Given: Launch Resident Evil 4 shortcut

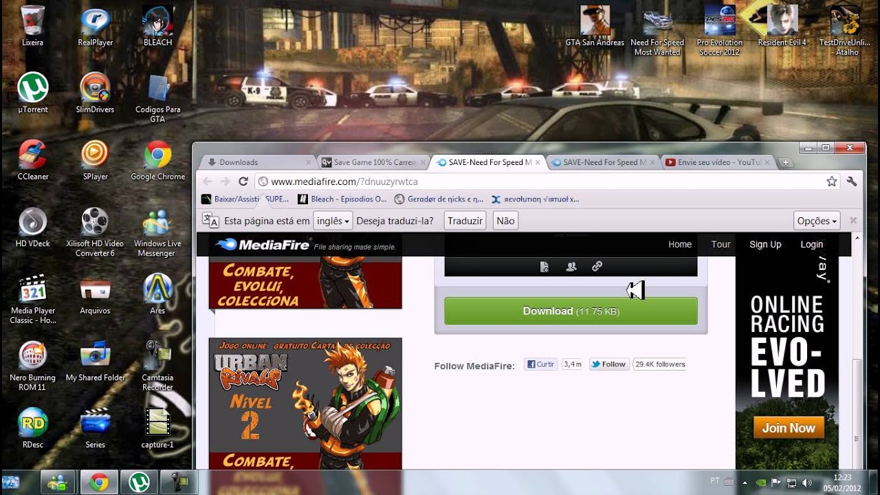Looking at the screenshot, I should (x=782, y=26).
